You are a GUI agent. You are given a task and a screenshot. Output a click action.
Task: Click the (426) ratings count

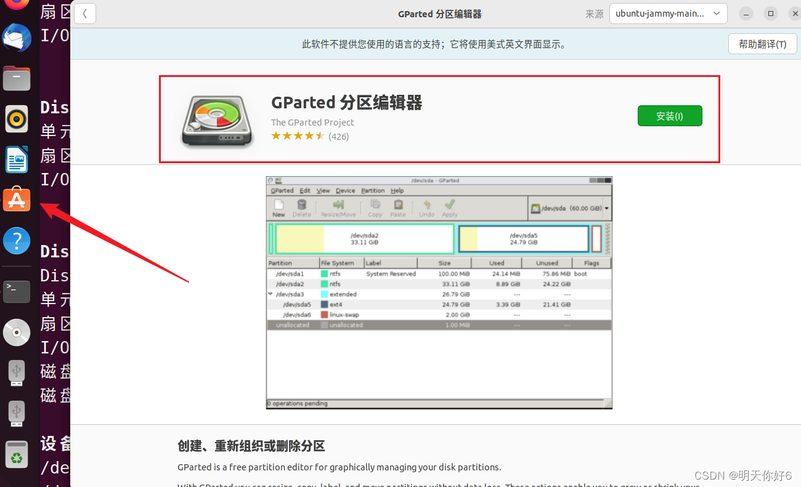338,136
